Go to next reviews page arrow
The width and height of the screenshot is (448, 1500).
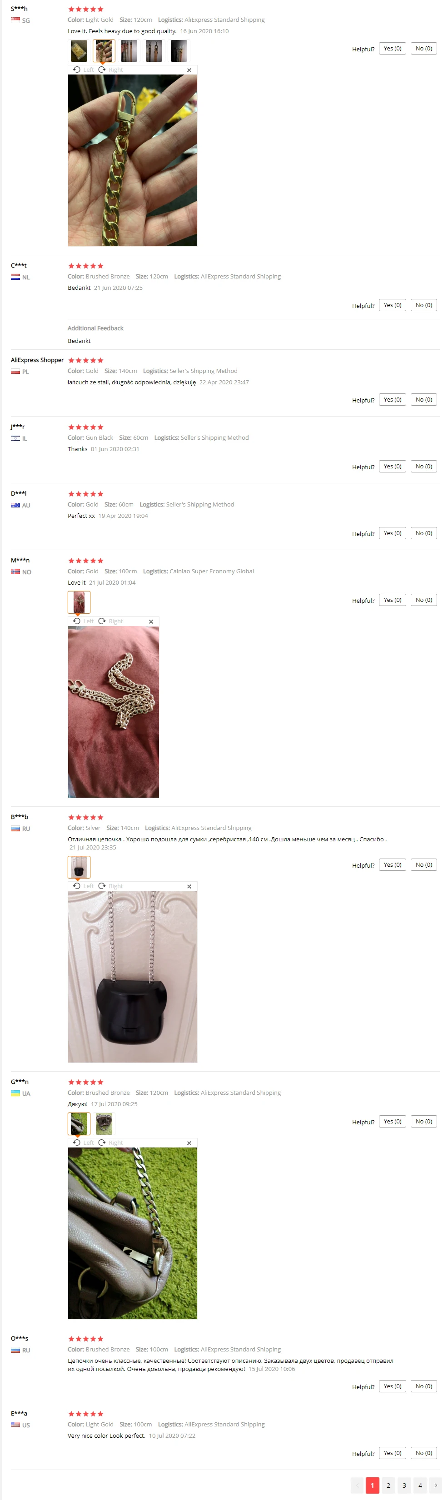point(436,1485)
